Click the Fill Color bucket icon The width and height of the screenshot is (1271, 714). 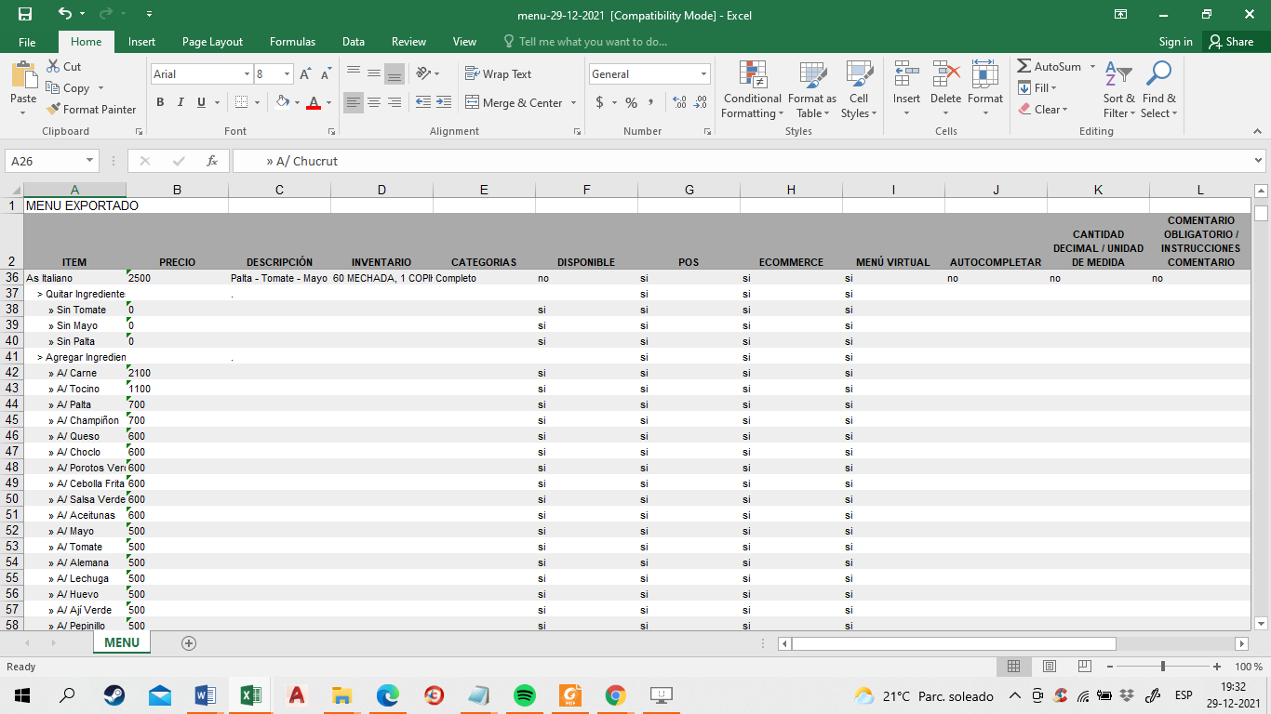[282, 102]
